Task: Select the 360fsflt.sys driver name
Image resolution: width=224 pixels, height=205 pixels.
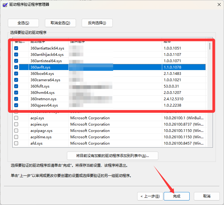Action: [40, 86]
